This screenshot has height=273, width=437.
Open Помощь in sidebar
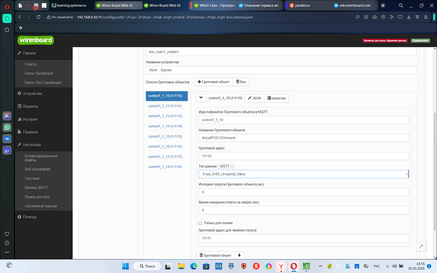[27, 217]
